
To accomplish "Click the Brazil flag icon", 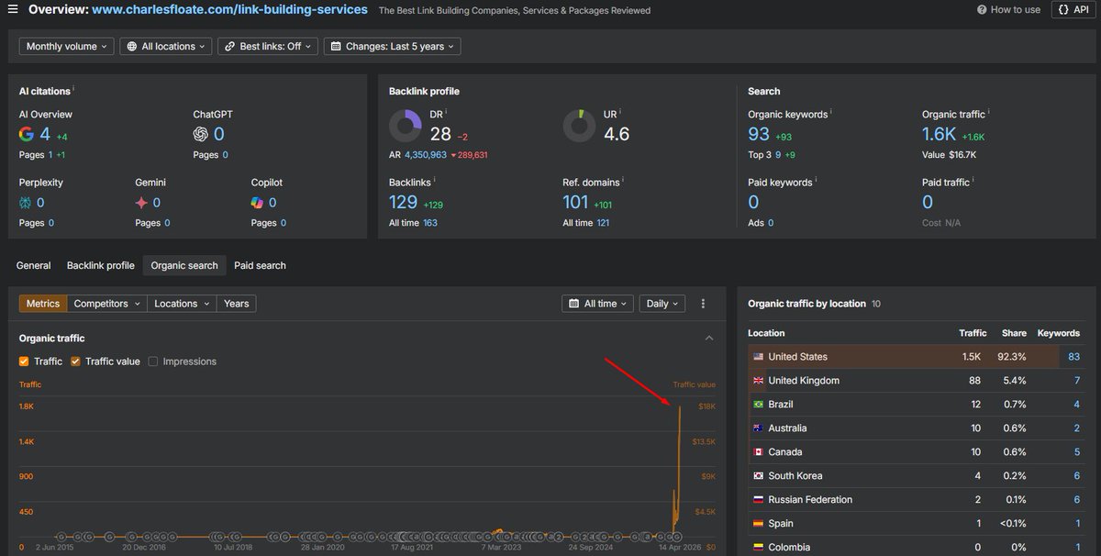I will [758, 405].
